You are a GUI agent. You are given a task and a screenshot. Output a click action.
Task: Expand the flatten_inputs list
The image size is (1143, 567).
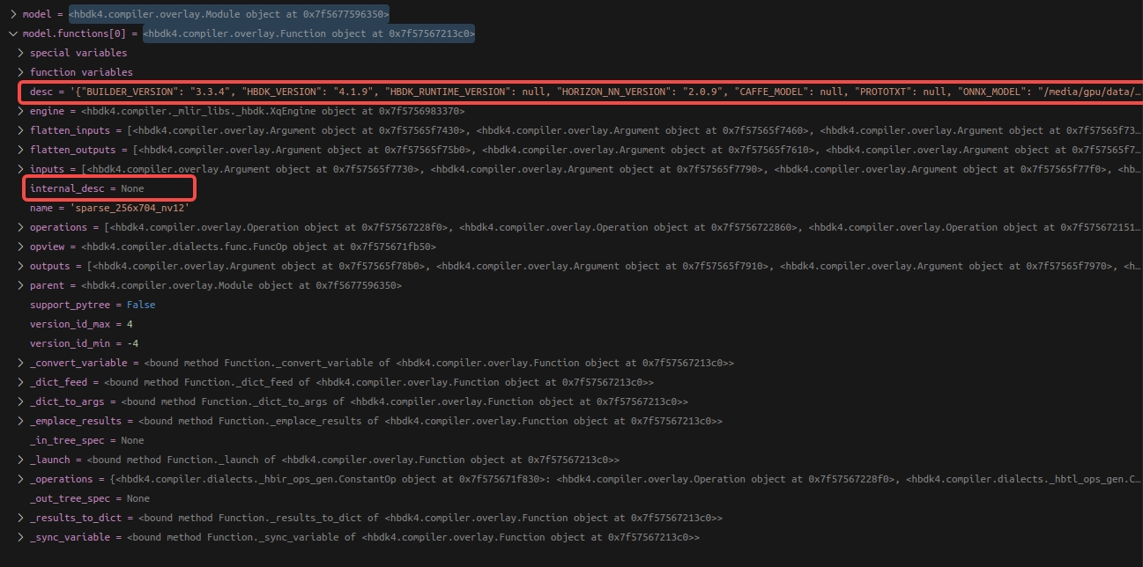pyautogui.click(x=21, y=131)
